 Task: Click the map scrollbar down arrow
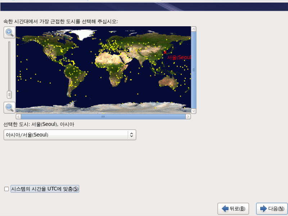pos(194,111)
